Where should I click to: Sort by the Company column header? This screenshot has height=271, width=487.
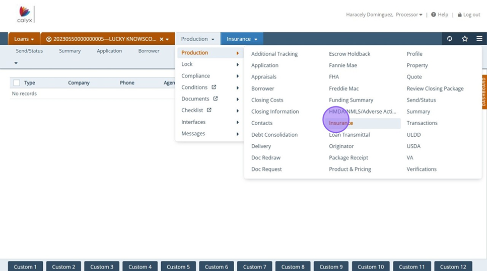pyautogui.click(x=79, y=83)
